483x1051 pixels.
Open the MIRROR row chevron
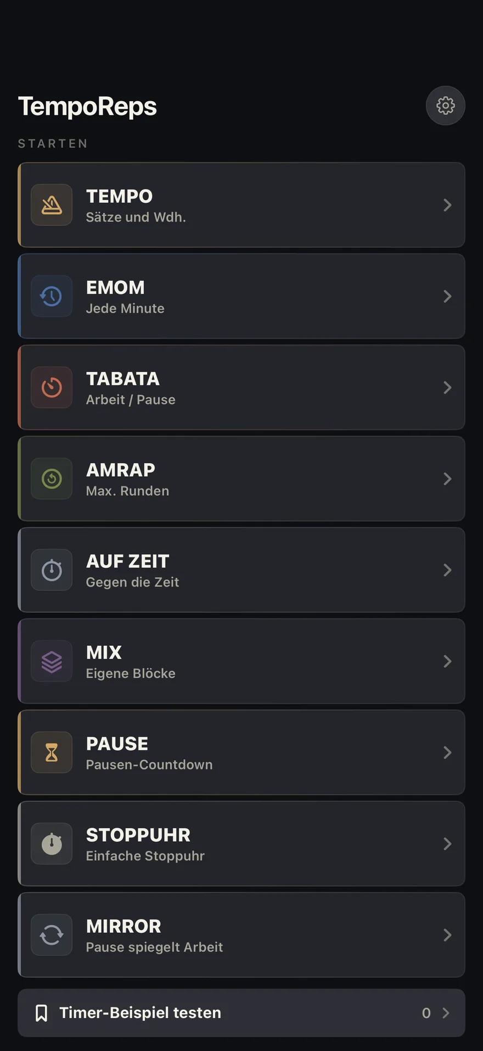(447, 935)
